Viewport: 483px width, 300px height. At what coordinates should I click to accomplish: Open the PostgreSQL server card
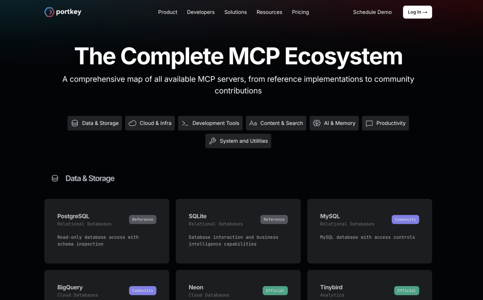(106, 231)
